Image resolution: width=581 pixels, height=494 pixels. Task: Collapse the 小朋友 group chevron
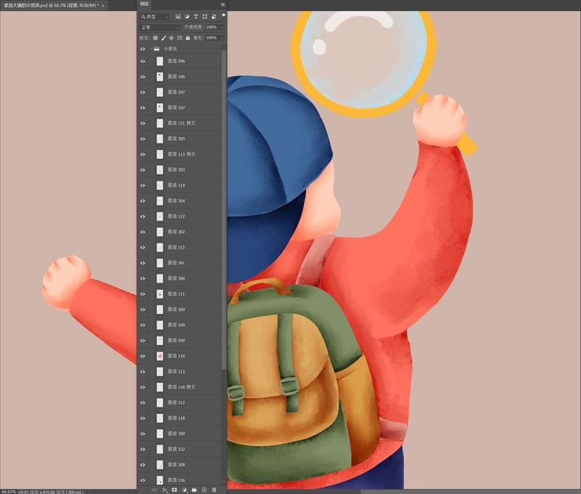point(151,48)
